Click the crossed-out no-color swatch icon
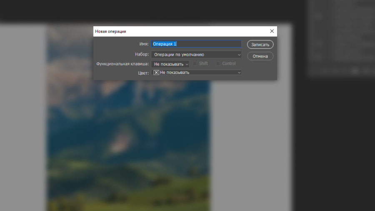Image resolution: width=375 pixels, height=211 pixels. pos(156,73)
